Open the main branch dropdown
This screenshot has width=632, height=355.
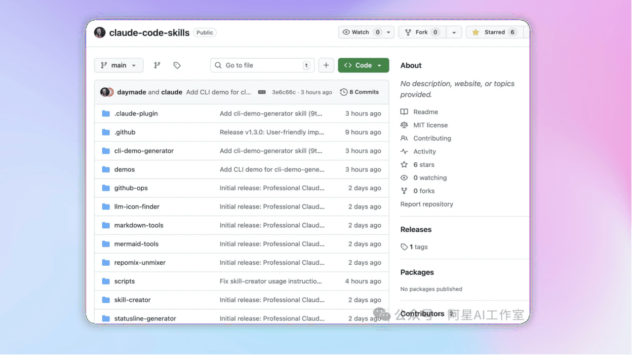118,65
